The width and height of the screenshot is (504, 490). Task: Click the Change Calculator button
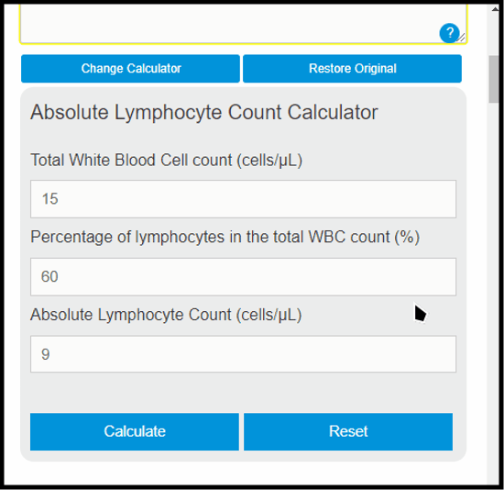click(x=130, y=69)
